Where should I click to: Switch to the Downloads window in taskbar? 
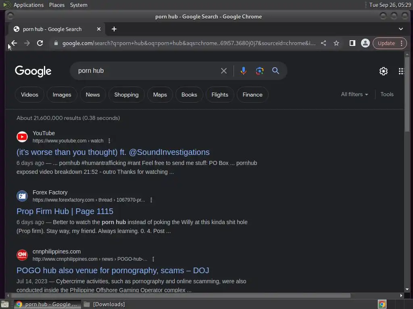104,304
